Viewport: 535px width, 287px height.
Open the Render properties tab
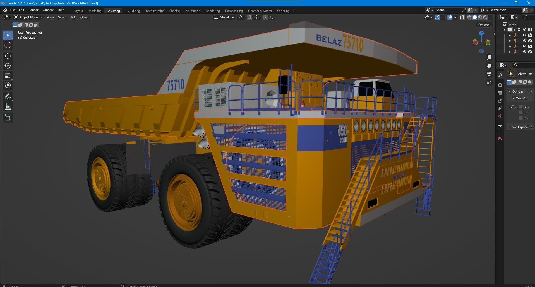[500, 85]
